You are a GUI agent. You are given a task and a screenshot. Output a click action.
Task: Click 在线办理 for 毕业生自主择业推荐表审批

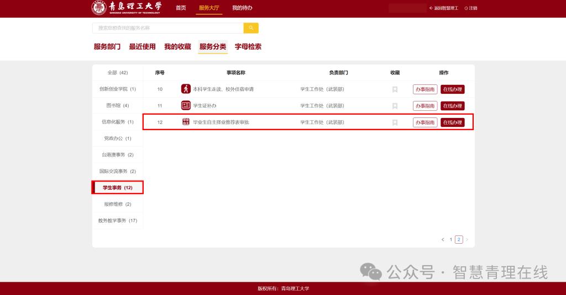pyautogui.click(x=453, y=122)
